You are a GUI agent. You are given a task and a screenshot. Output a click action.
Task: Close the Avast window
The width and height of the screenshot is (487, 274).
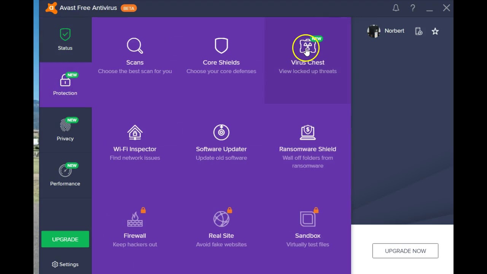click(446, 8)
